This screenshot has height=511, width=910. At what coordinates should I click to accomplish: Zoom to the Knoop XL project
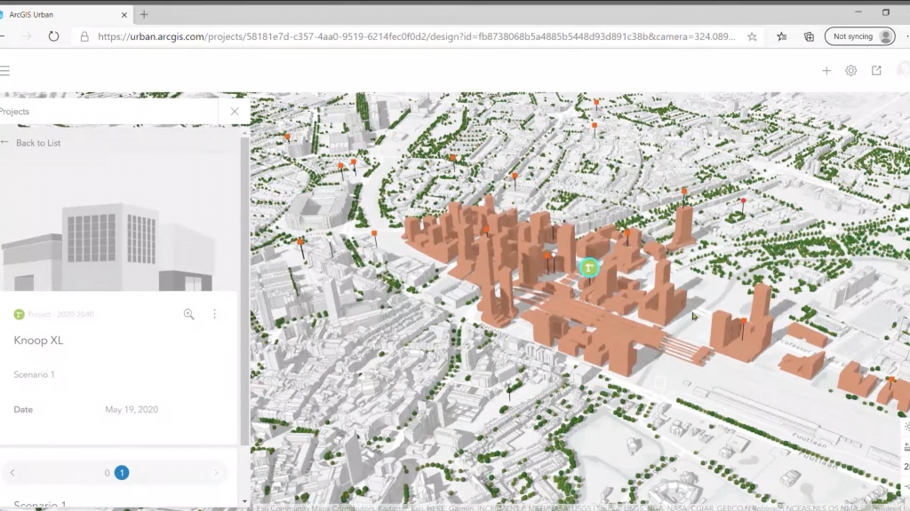(x=188, y=314)
